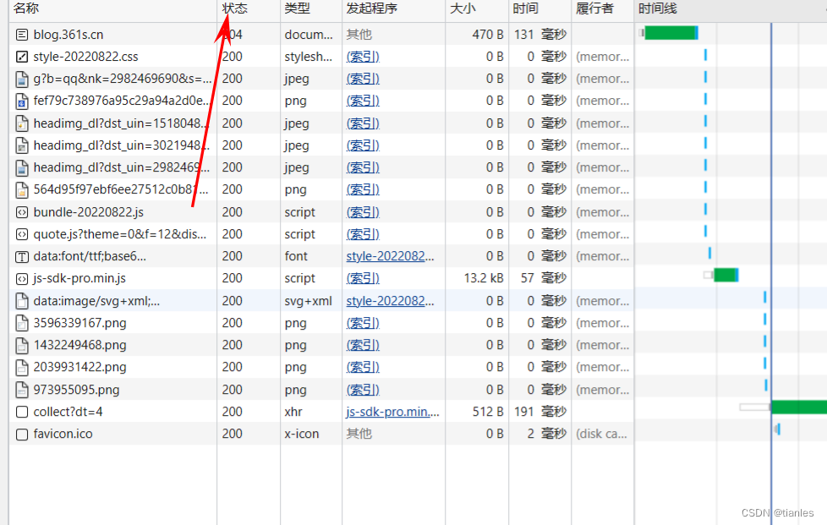This screenshot has height=525, width=827.
Task: Click file icon beside 1432249468.png
Action: pyautogui.click(x=22, y=345)
